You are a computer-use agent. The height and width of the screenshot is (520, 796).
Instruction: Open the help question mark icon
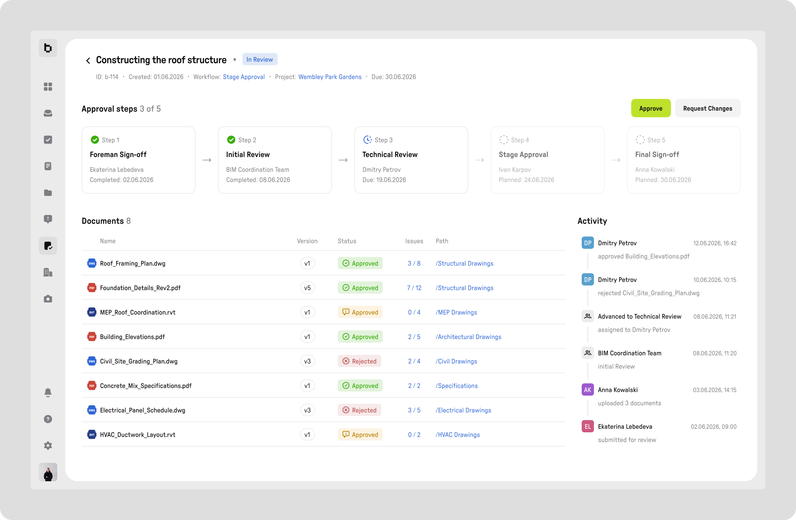(x=48, y=419)
